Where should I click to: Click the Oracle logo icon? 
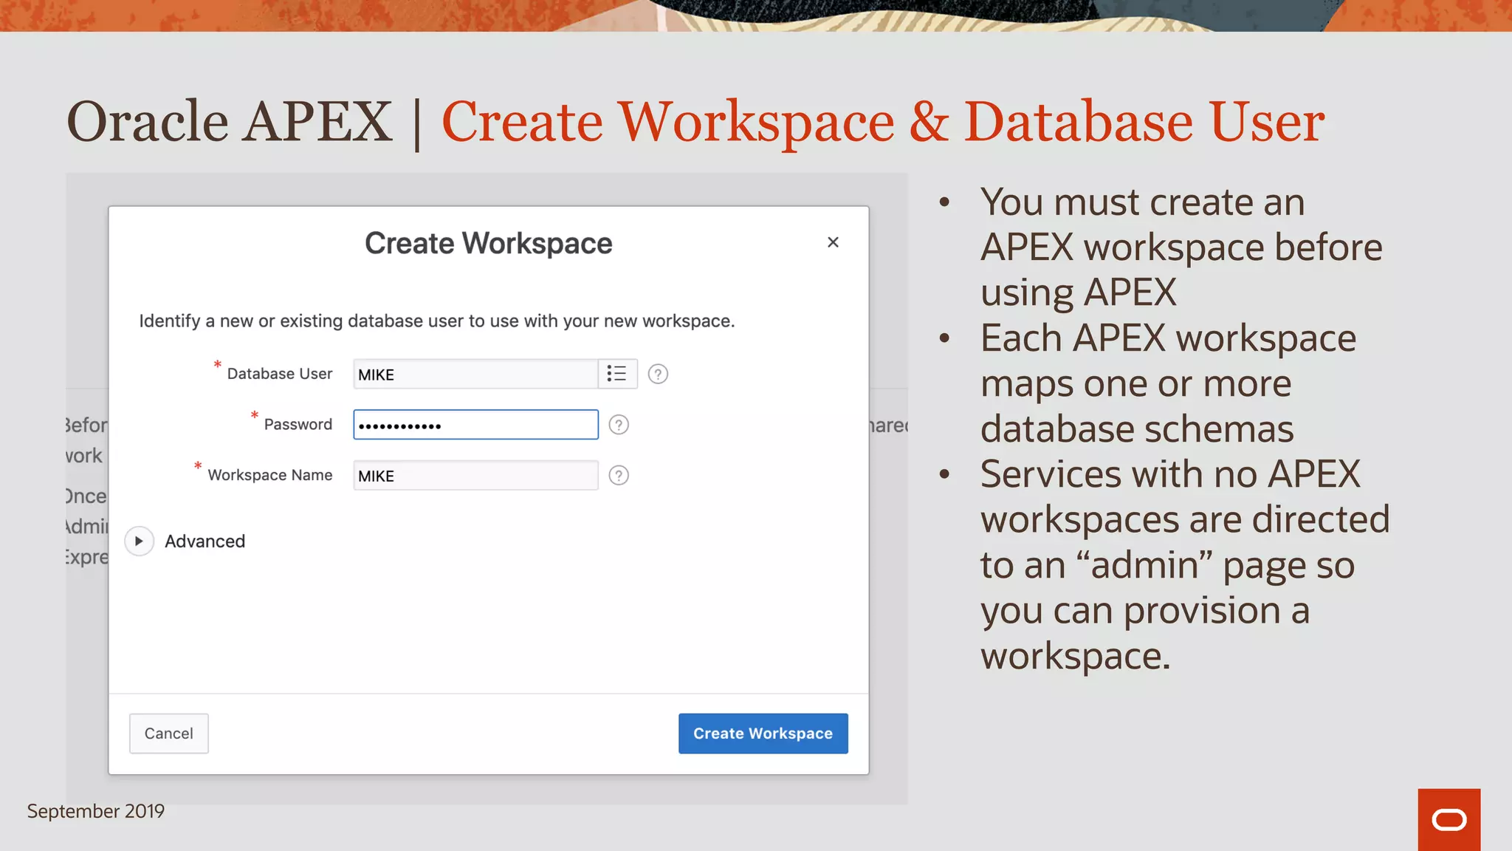pos(1449,820)
